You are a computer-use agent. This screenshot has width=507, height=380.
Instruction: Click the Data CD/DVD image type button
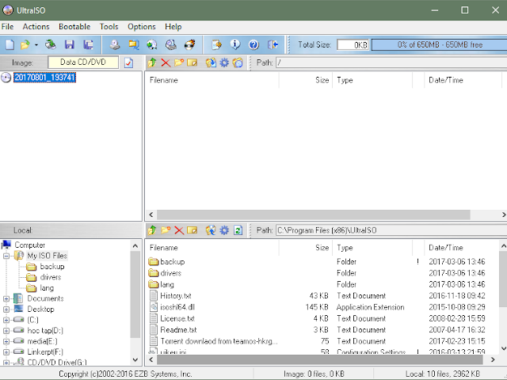83,63
